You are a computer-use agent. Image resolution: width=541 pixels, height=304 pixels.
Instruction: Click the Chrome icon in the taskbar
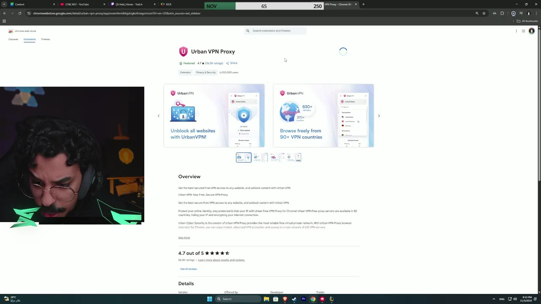click(313, 299)
